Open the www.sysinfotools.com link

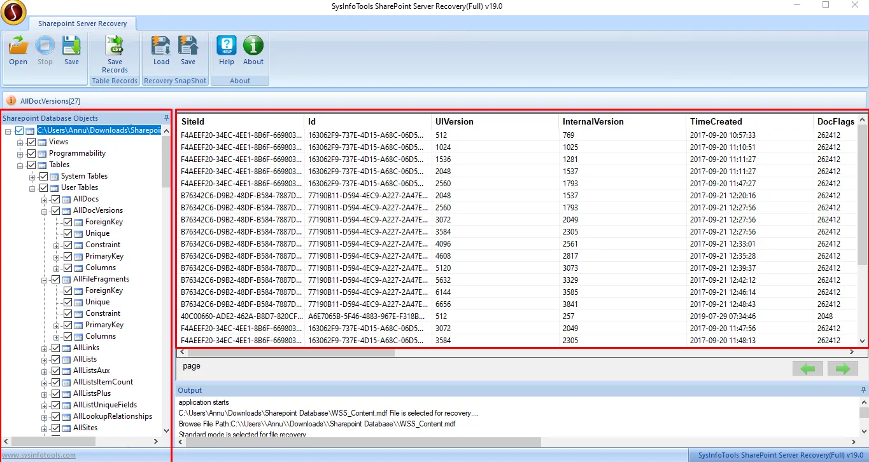[38, 455]
